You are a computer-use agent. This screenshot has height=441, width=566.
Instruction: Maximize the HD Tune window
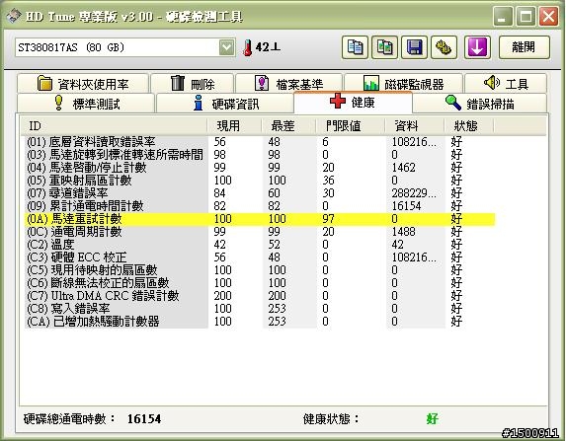[x=526, y=16]
